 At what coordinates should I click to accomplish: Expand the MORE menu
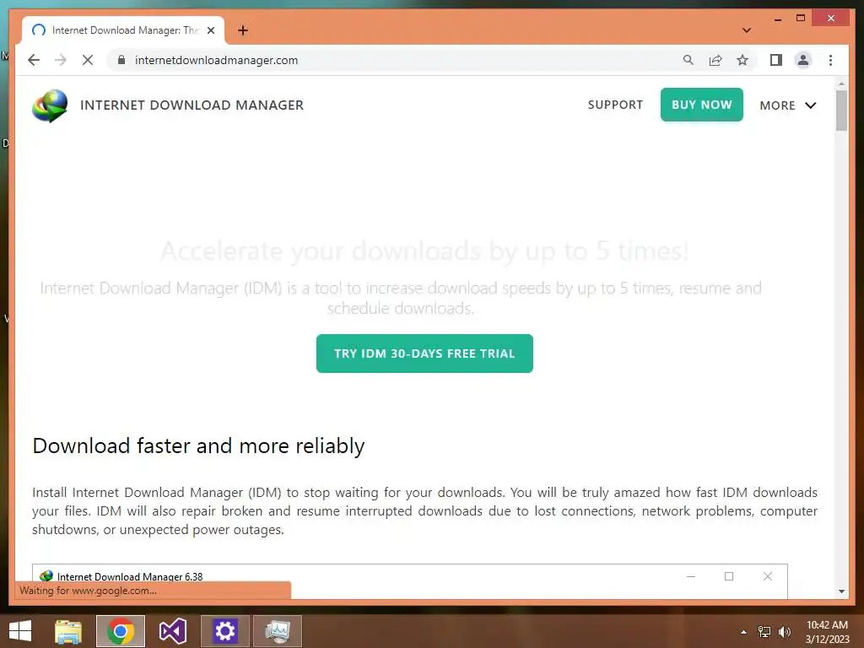tap(787, 105)
